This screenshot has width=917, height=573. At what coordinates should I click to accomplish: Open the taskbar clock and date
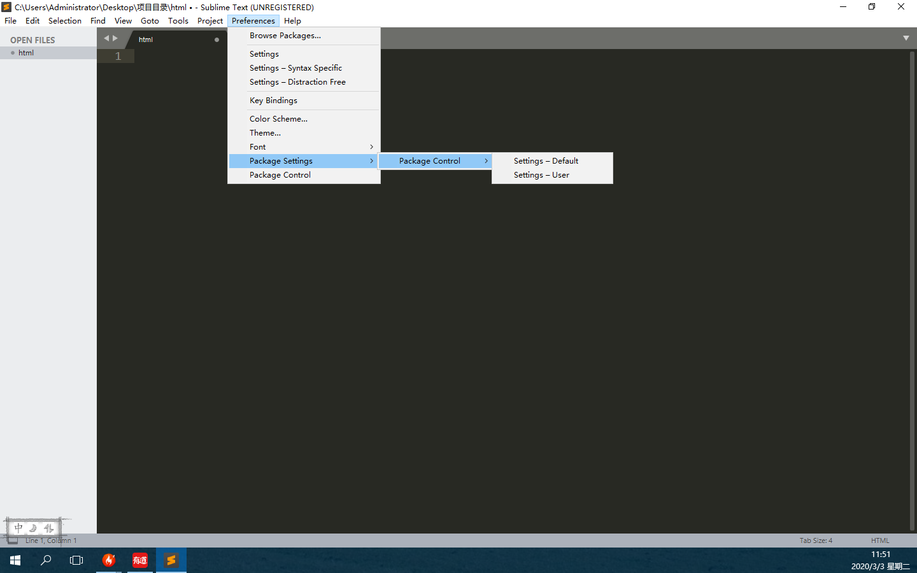click(x=881, y=560)
